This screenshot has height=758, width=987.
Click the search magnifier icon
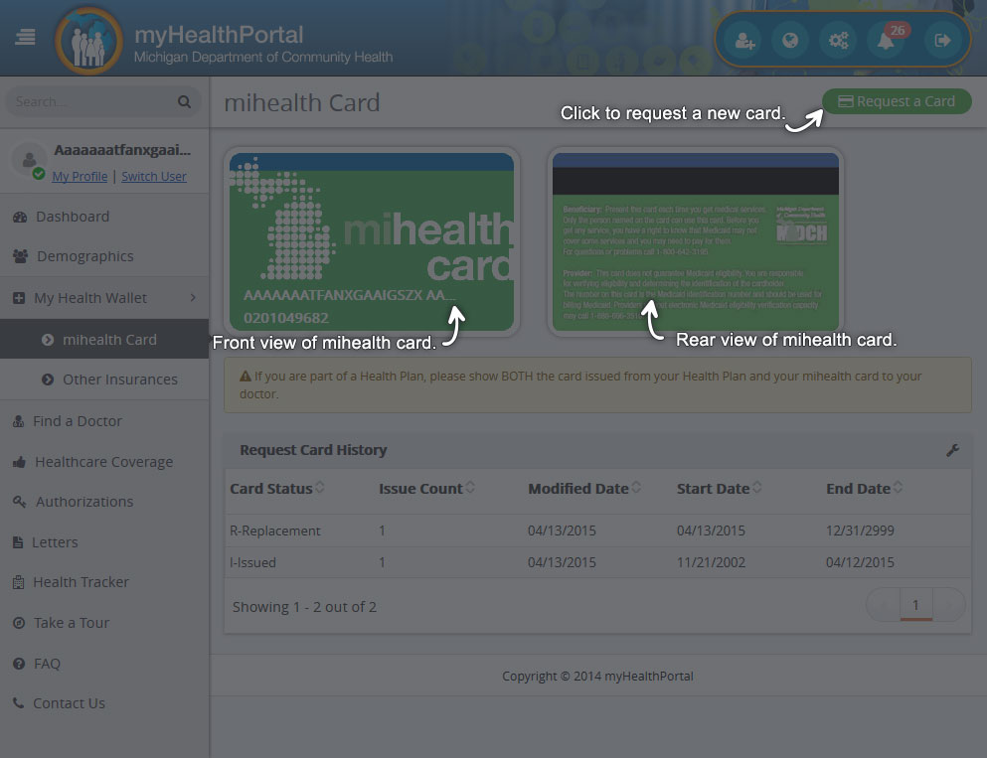pyautogui.click(x=184, y=101)
